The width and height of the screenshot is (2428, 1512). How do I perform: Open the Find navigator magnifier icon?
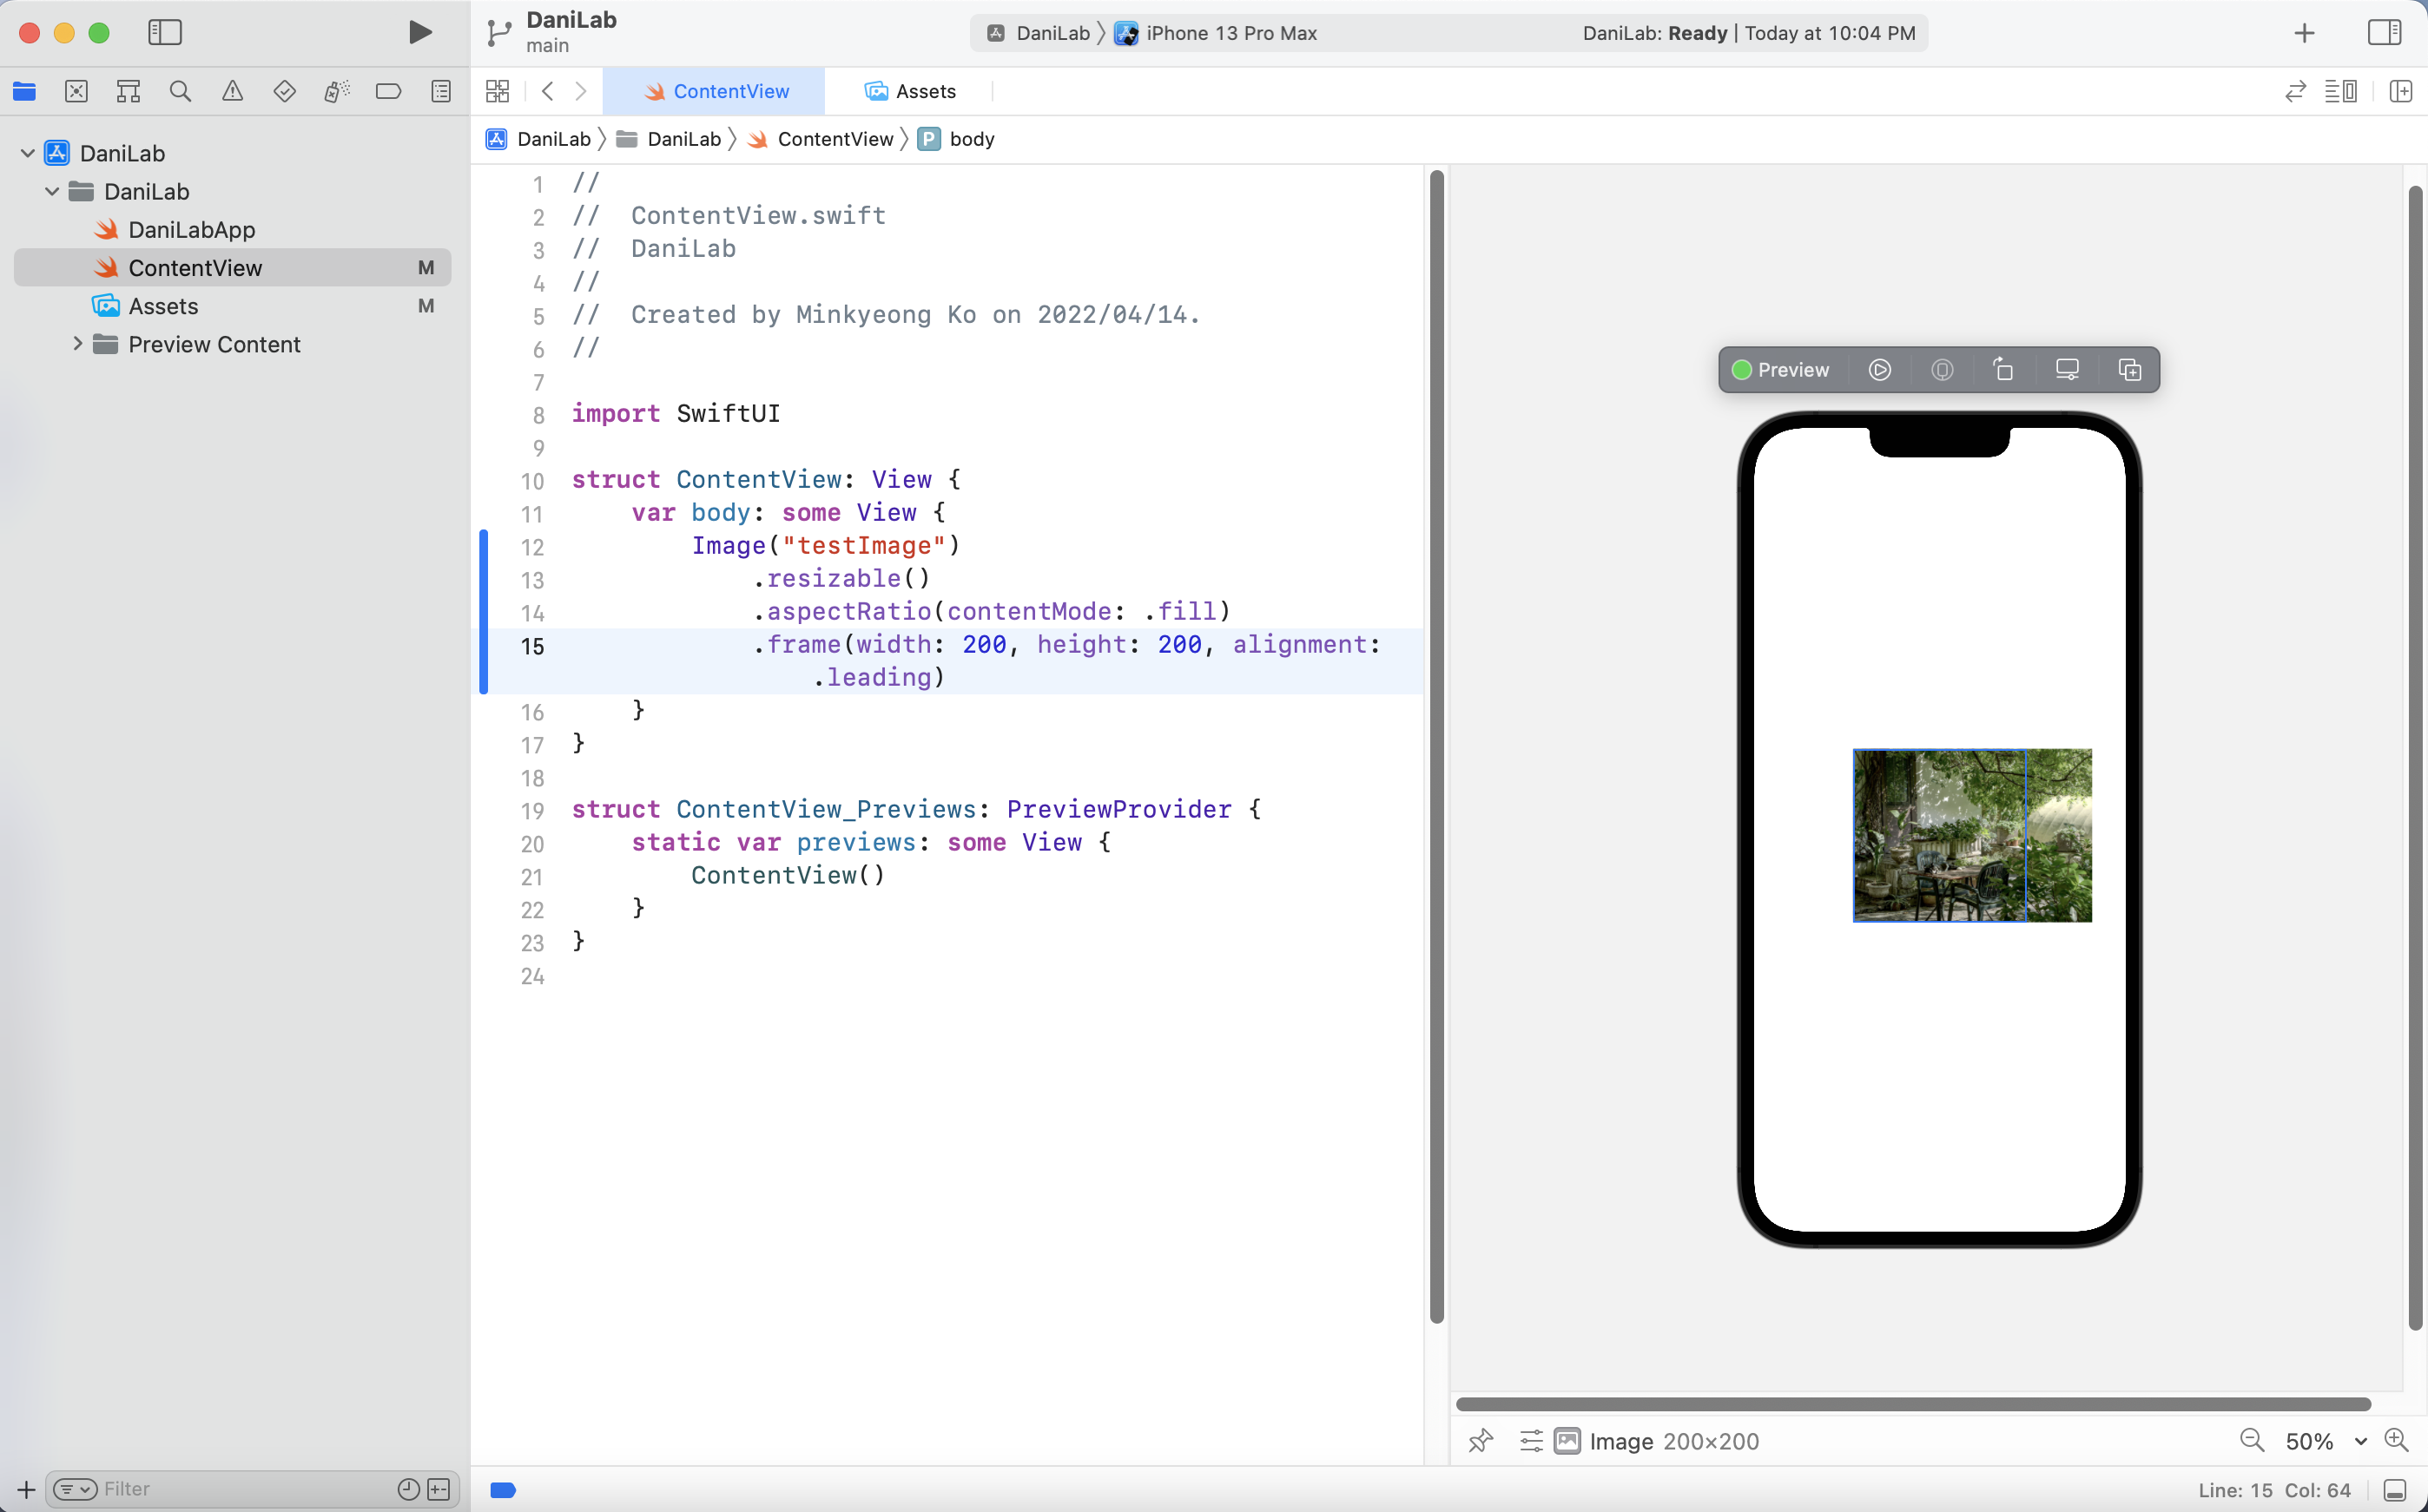(x=180, y=91)
